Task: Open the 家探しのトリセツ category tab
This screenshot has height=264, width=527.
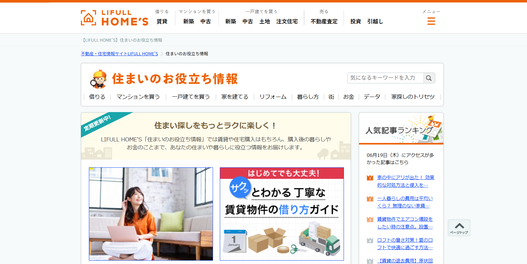Action: (413, 97)
